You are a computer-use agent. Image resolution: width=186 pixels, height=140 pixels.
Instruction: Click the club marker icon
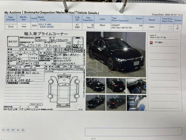click(23, 130)
